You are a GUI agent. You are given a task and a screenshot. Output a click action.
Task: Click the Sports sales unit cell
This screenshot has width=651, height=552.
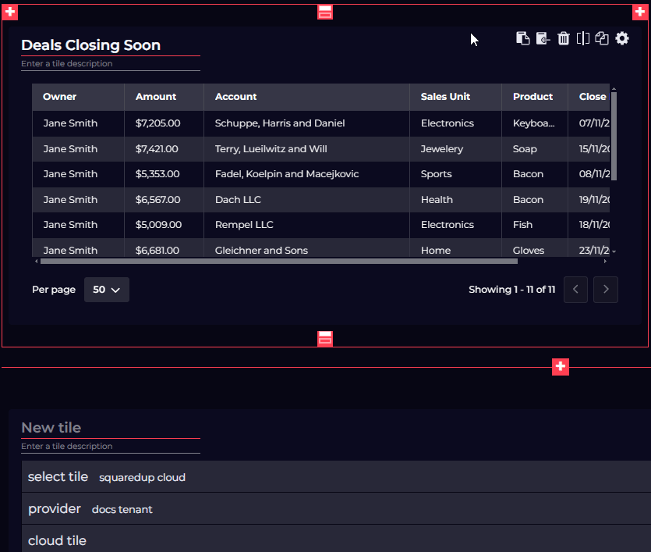click(x=456, y=174)
